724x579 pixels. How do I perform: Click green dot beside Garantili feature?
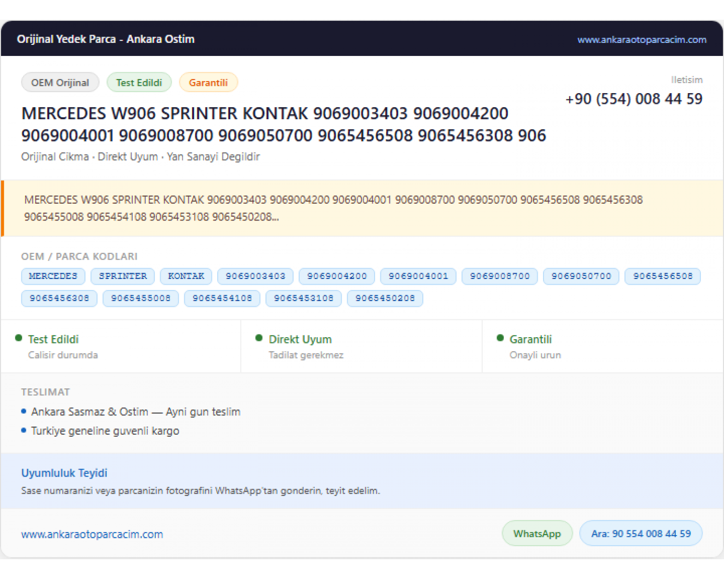[x=500, y=338]
